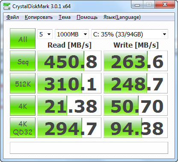
Task: Open the test count dropdown showing 5
Action: pyautogui.click(x=45, y=34)
